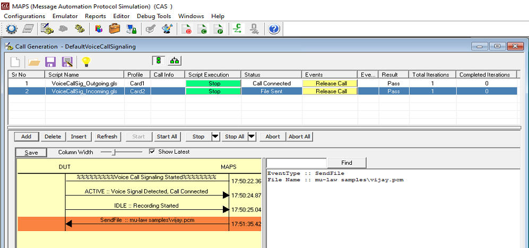Click the document icon with red D
Screen dimensions: 529x248
point(187,29)
